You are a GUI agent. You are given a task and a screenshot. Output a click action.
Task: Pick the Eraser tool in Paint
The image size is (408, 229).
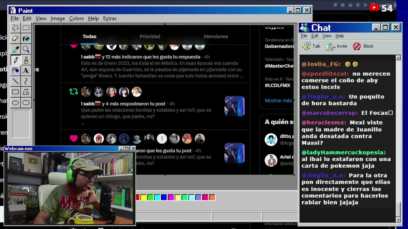coord(15,38)
